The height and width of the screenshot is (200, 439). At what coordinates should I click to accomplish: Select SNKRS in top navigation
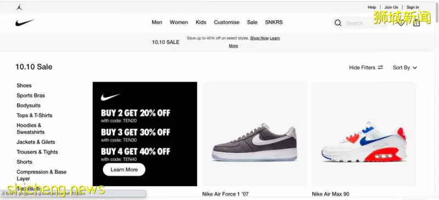pos(274,22)
